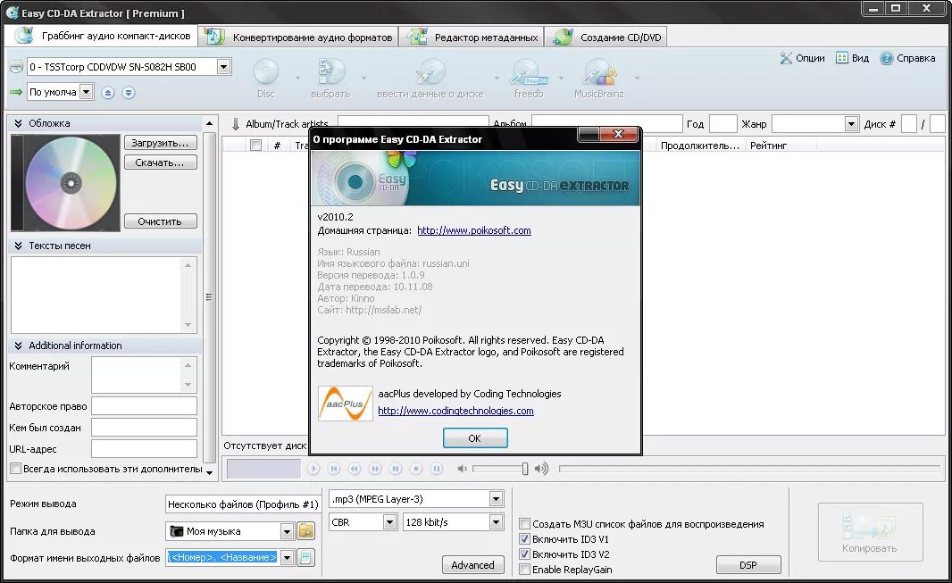Click the Вид layout icon

841,58
